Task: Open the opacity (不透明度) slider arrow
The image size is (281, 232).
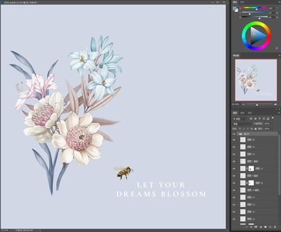Action: [272, 124]
